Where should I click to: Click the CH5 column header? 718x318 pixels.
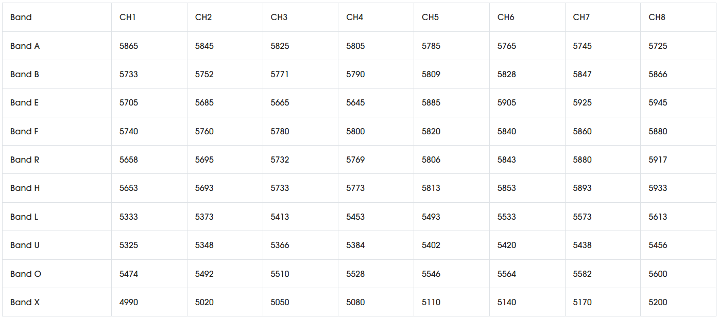(430, 17)
